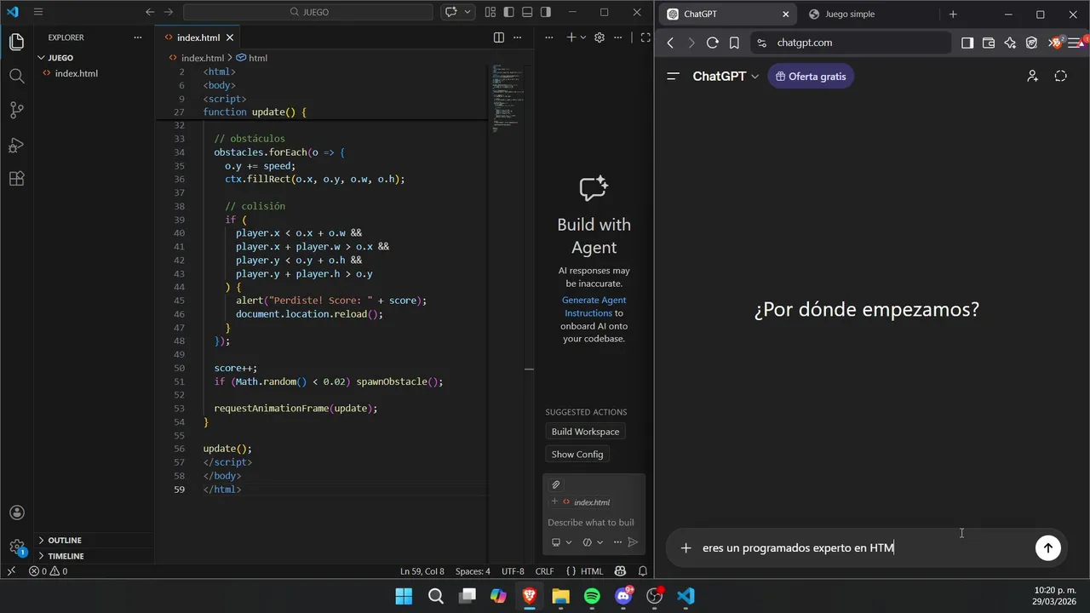Click 'Ln 59, Col 8' in status bar

422,571
